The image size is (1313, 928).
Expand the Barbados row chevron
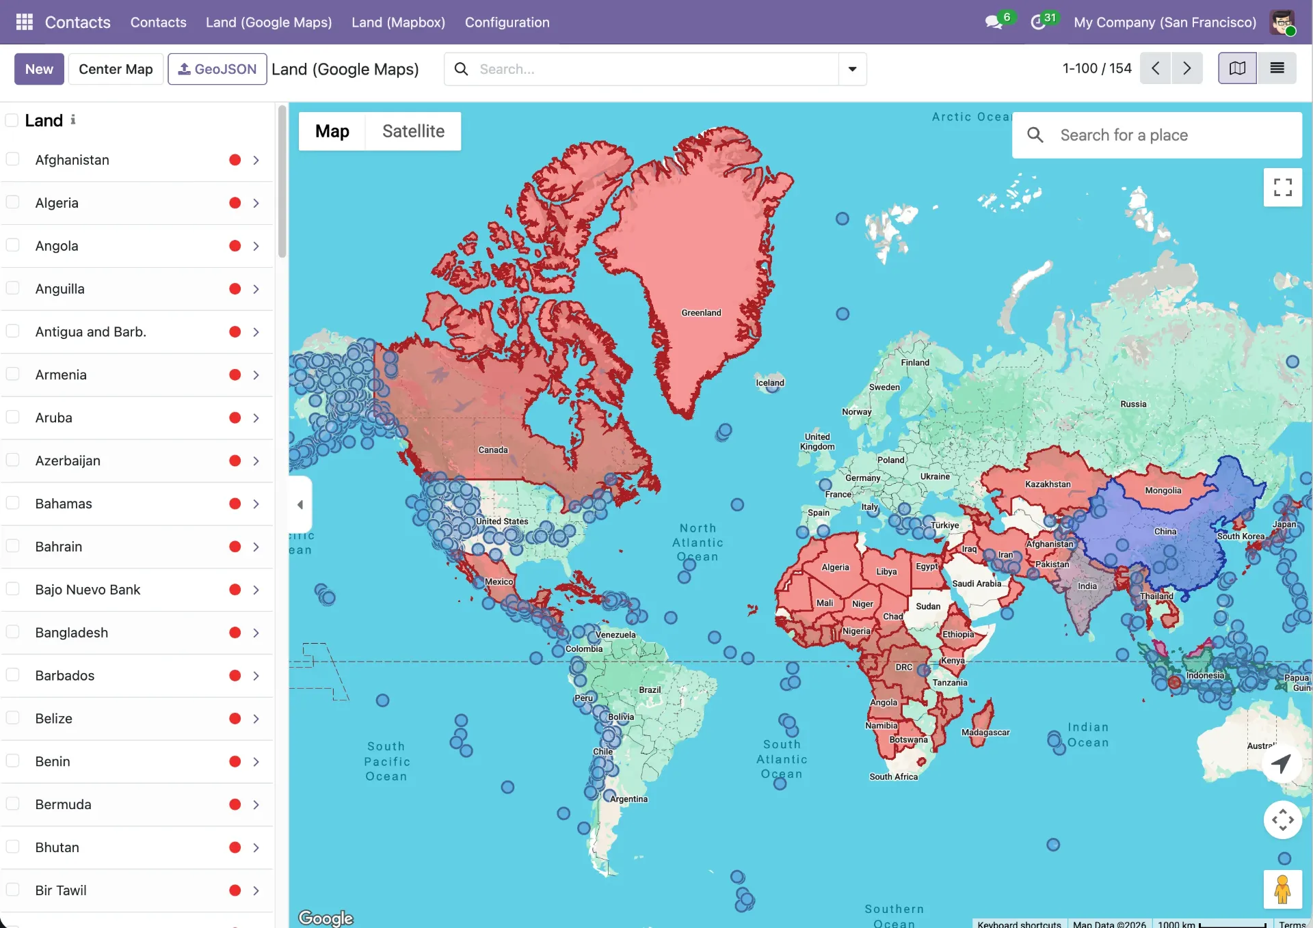click(x=256, y=676)
